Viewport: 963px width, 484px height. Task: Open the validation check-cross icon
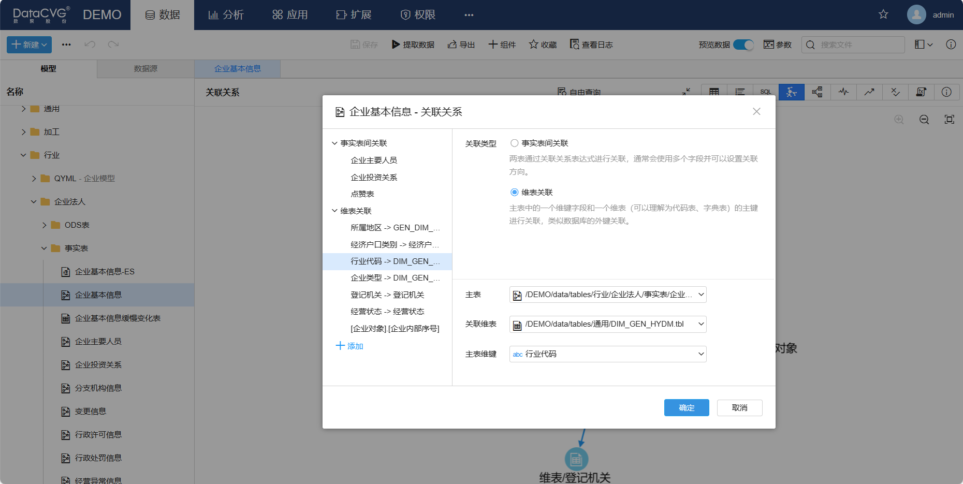coord(895,92)
